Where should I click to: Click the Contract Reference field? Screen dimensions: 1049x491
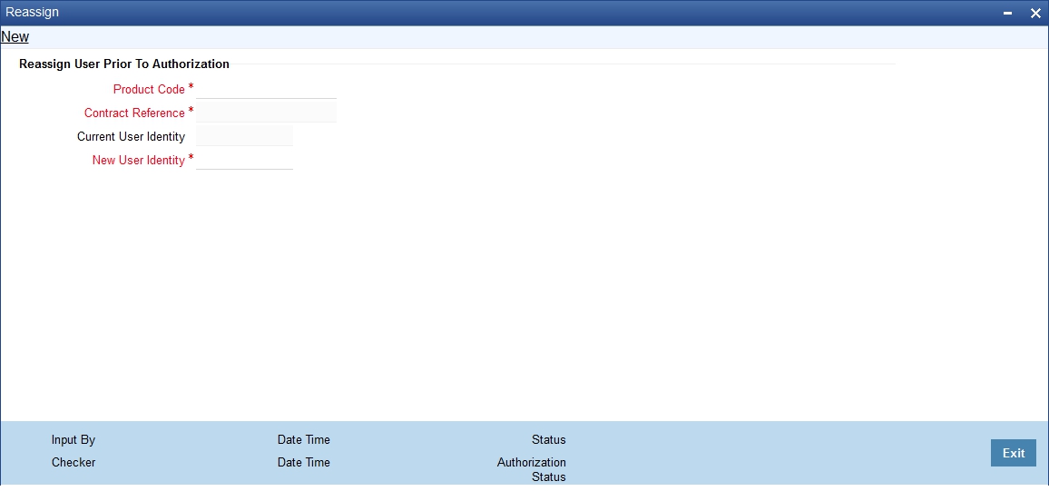tap(266, 113)
